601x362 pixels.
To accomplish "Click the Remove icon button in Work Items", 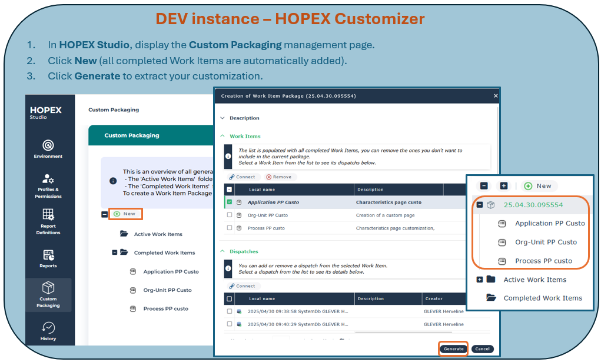I will pos(278,177).
